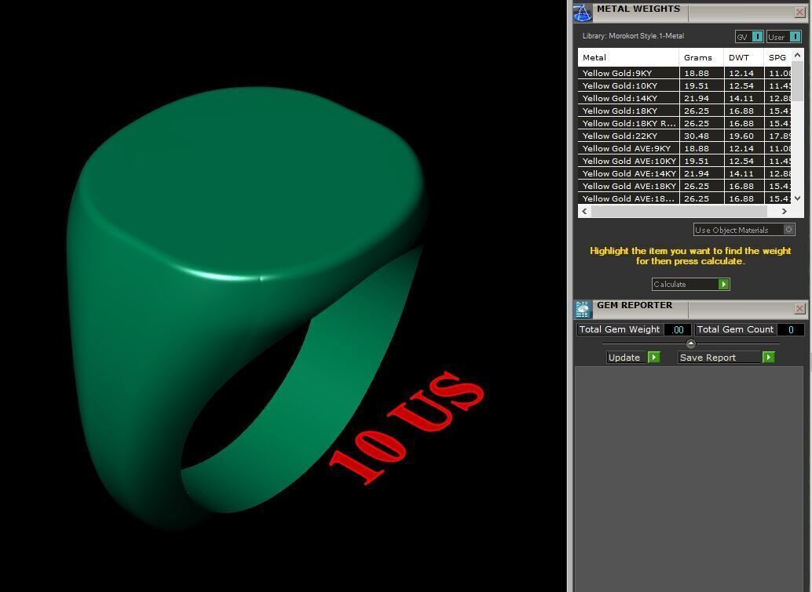Toggle the GV library switch
Viewport: 812px width, 592px height.
click(749, 37)
